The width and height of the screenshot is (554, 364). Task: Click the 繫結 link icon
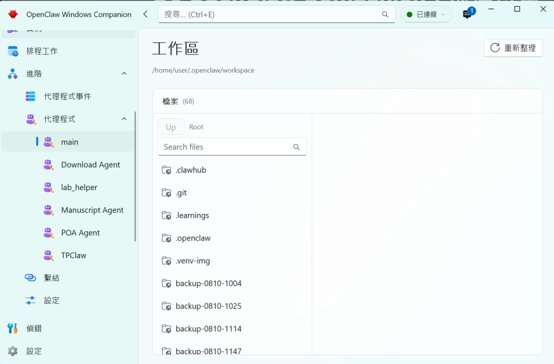(x=30, y=278)
